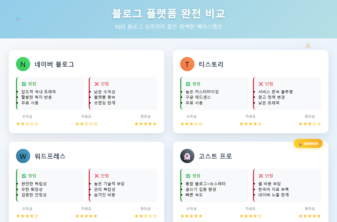Click the green N Naver Blog icon
Image resolution: width=337 pixels, height=222 pixels.
tap(23, 64)
